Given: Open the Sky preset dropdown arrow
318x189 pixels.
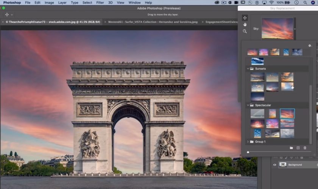Looking at the screenshot, I should pyautogui.click(x=295, y=29).
